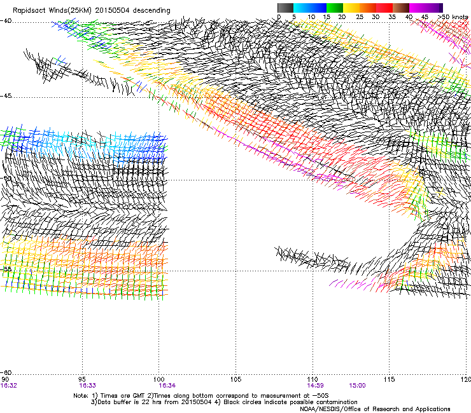
Task: Click the red 30-35 knots legend swatch
Action: coord(384,8)
